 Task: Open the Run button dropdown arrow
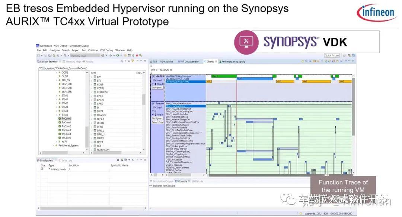121,55
